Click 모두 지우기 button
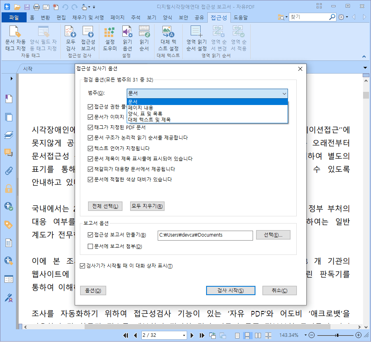371x342 pixels. point(147,206)
